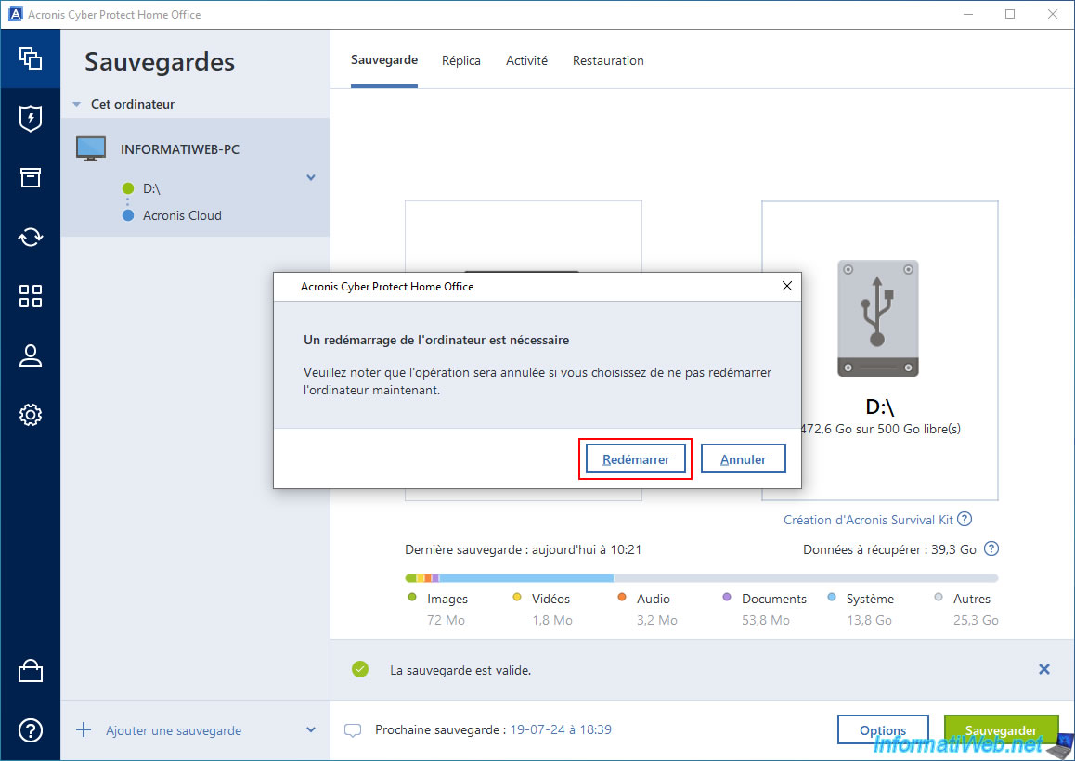
Task: Click the comment bubble icon
Action: coord(353,730)
